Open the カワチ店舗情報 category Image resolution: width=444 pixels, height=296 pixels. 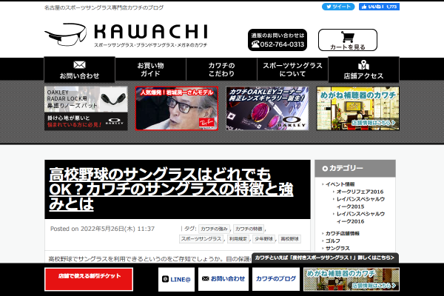pyautogui.click(x=343, y=233)
